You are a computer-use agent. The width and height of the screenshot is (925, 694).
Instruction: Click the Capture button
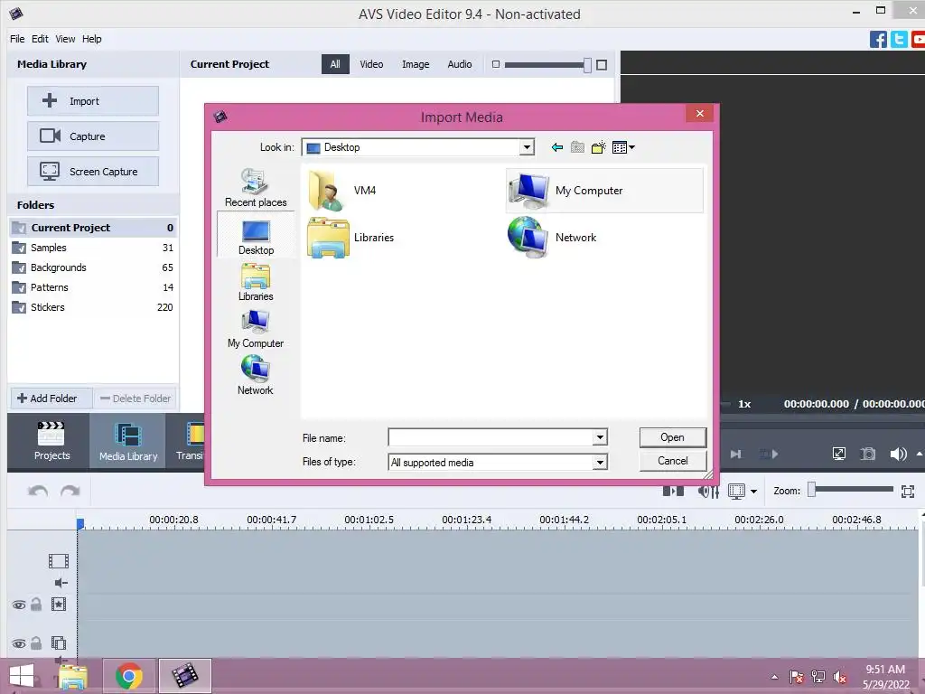point(93,136)
